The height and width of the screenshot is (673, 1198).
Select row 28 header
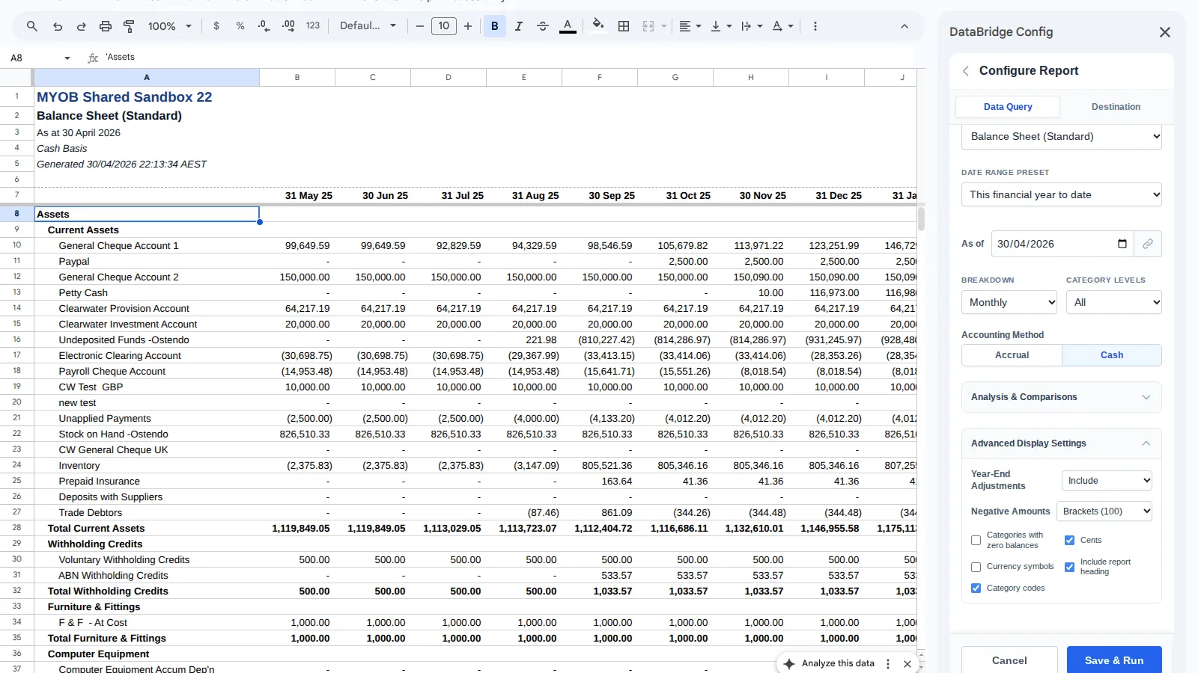[x=16, y=528]
